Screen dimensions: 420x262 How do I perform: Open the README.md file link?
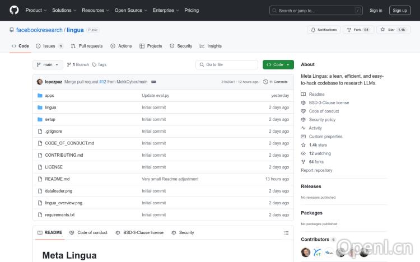point(57,179)
